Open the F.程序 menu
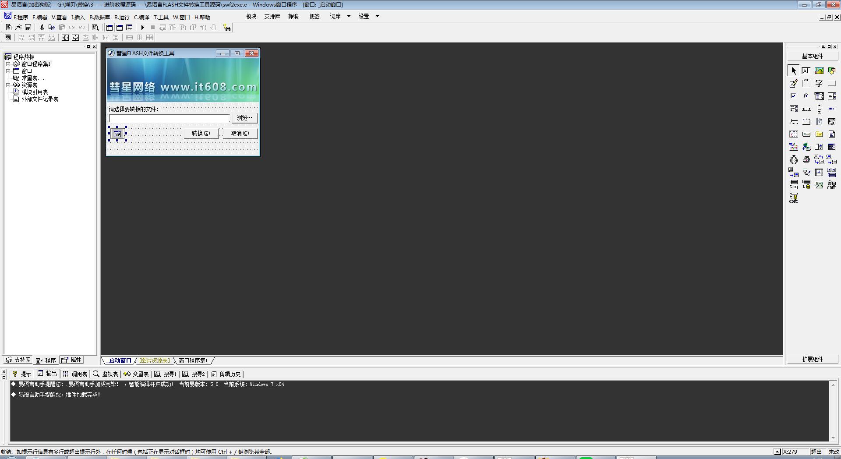This screenshot has height=459, width=841. tap(20, 17)
